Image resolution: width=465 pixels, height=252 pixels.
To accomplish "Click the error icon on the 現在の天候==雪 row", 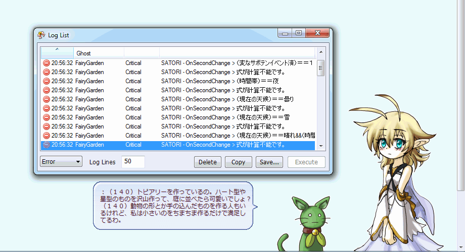I will pyautogui.click(x=46, y=117).
